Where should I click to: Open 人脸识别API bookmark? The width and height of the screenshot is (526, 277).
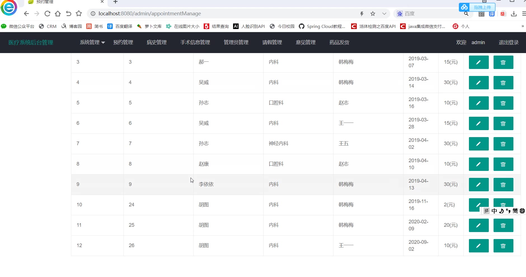tap(249, 26)
